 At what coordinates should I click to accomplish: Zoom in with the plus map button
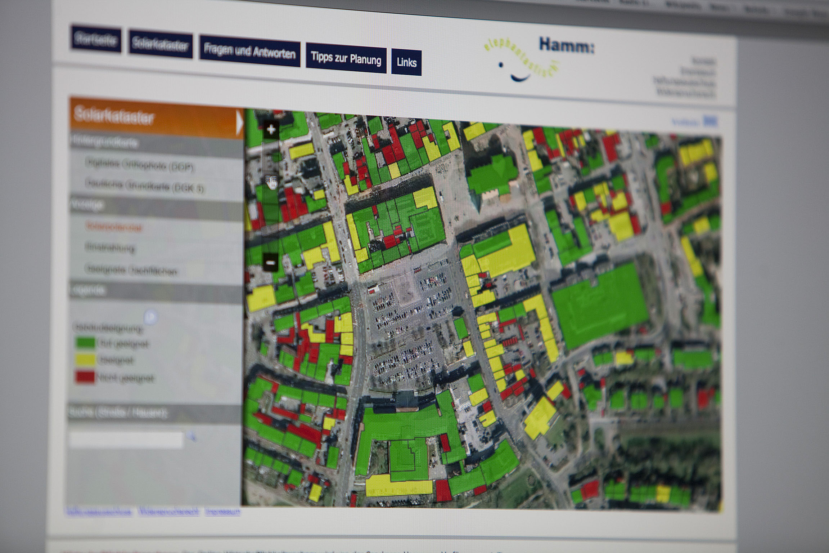[271, 130]
